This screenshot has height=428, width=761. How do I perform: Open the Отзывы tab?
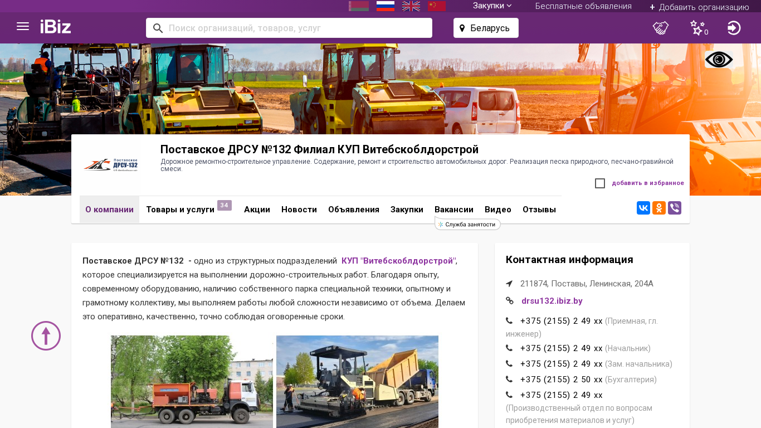[x=539, y=210]
